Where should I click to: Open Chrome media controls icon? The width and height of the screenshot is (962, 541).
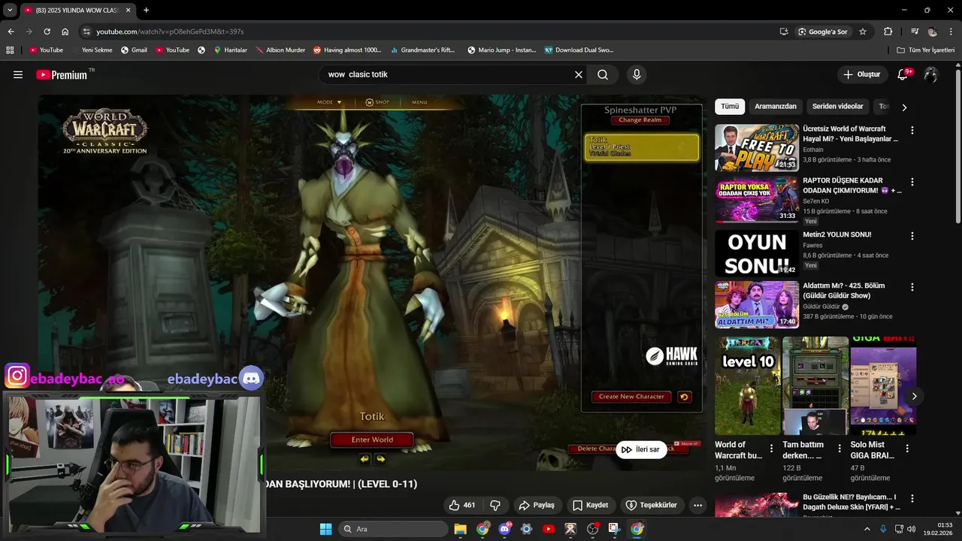915,32
